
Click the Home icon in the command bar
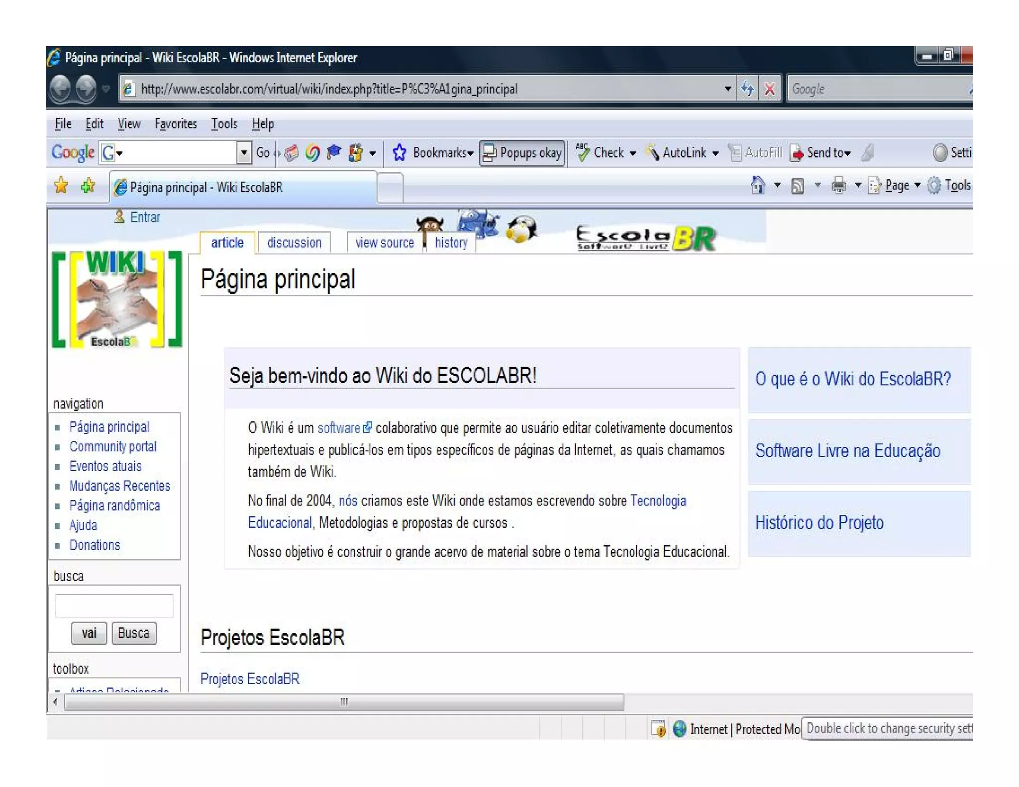tap(758, 186)
